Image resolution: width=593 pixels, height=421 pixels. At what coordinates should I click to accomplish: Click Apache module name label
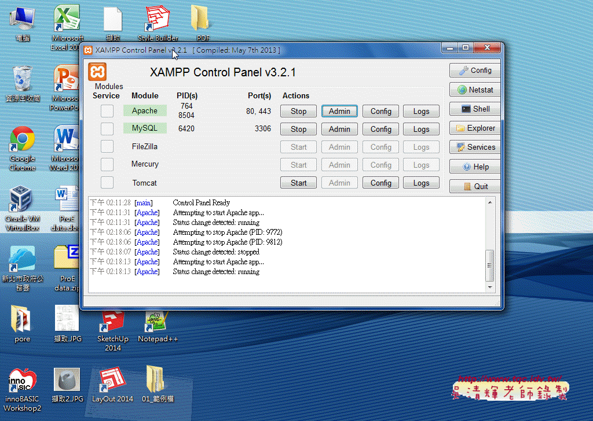(144, 110)
